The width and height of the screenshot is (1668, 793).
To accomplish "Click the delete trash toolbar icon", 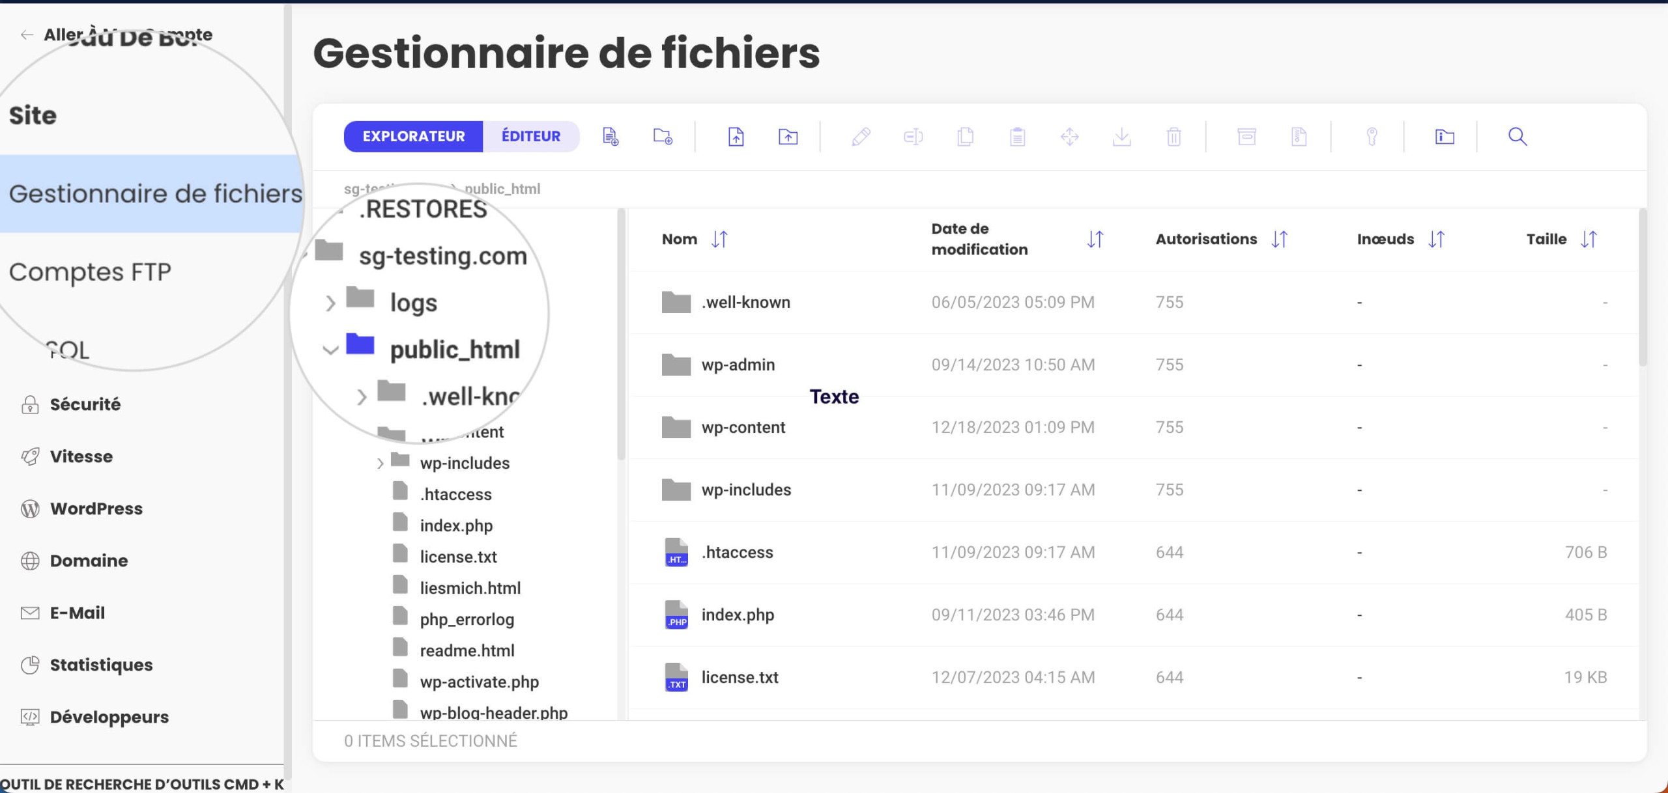I will [1173, 137].
